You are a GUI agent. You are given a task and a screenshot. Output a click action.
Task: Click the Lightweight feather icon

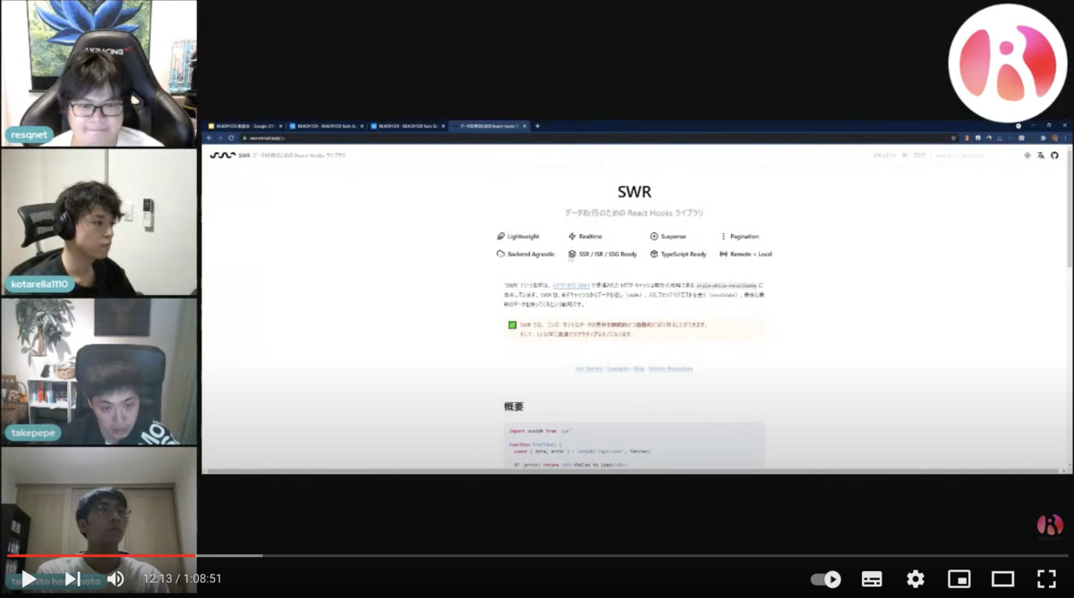coord(500,237)
